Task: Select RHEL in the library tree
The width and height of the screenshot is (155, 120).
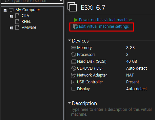Action: coord(26,22)
